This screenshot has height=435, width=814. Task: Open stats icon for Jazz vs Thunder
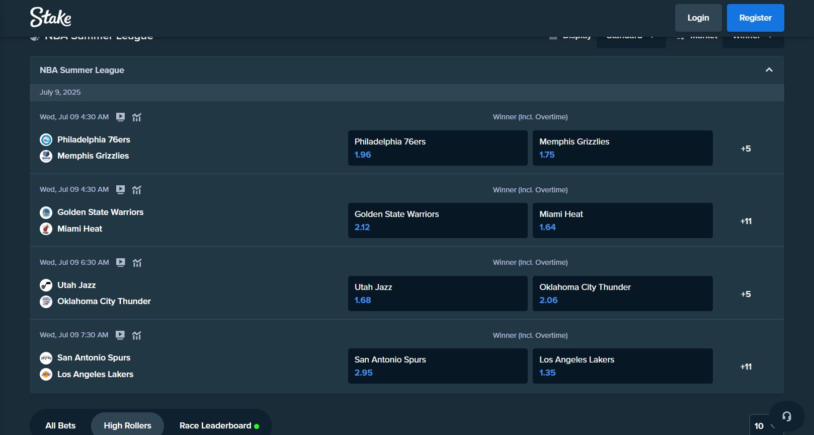(x=137, y=263)
